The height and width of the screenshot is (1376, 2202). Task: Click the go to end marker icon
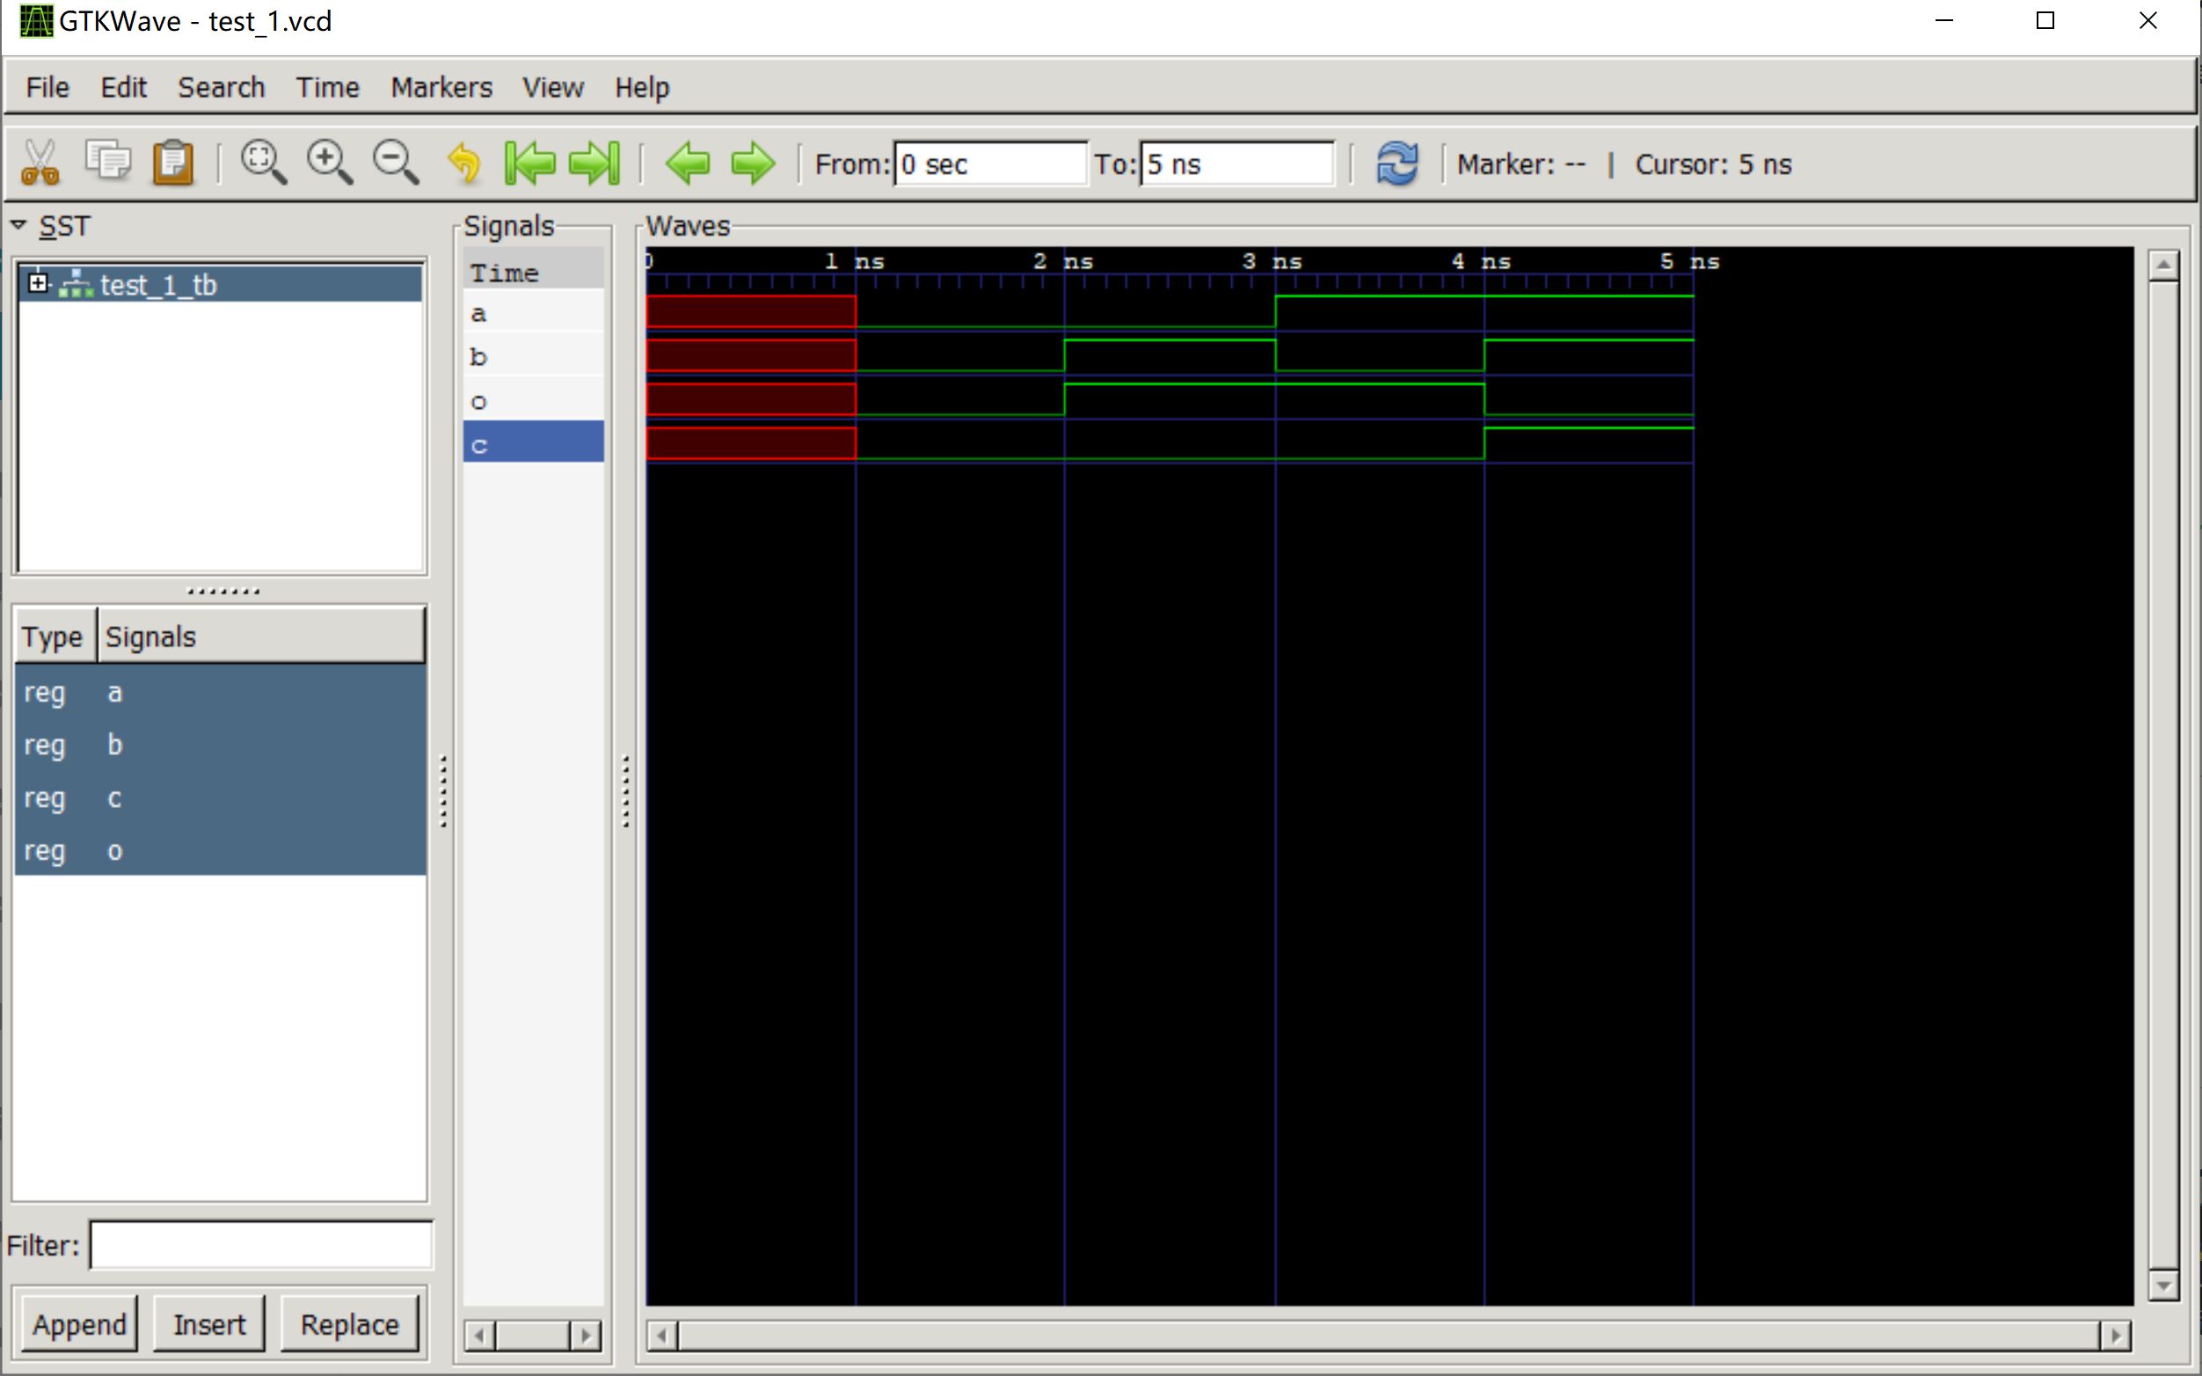pyautogui.click(x=598, y=165)
